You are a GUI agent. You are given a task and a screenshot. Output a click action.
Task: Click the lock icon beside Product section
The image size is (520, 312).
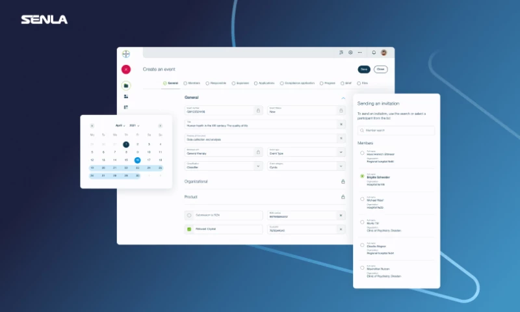pyautogui.click(x=343, y=196)
